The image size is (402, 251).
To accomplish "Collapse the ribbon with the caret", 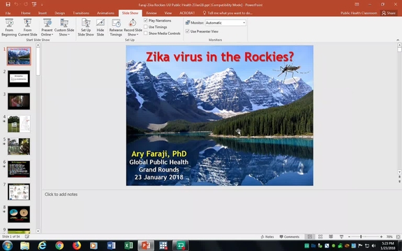I will pyautogui.click(x=398, y=40).
